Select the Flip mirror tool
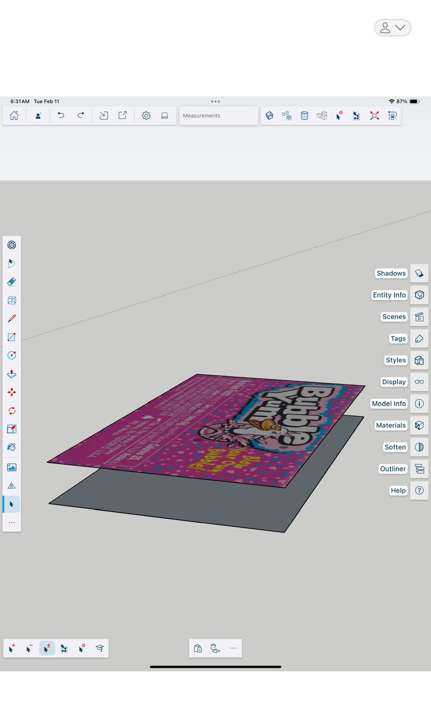The height and width of the screenshot is (721, 431). 12,486
